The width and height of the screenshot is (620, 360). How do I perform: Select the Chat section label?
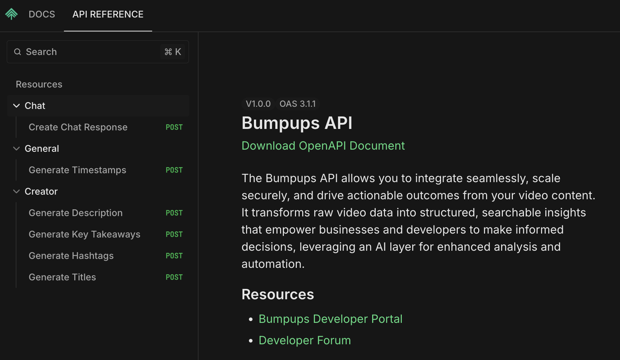coord(35,106)
